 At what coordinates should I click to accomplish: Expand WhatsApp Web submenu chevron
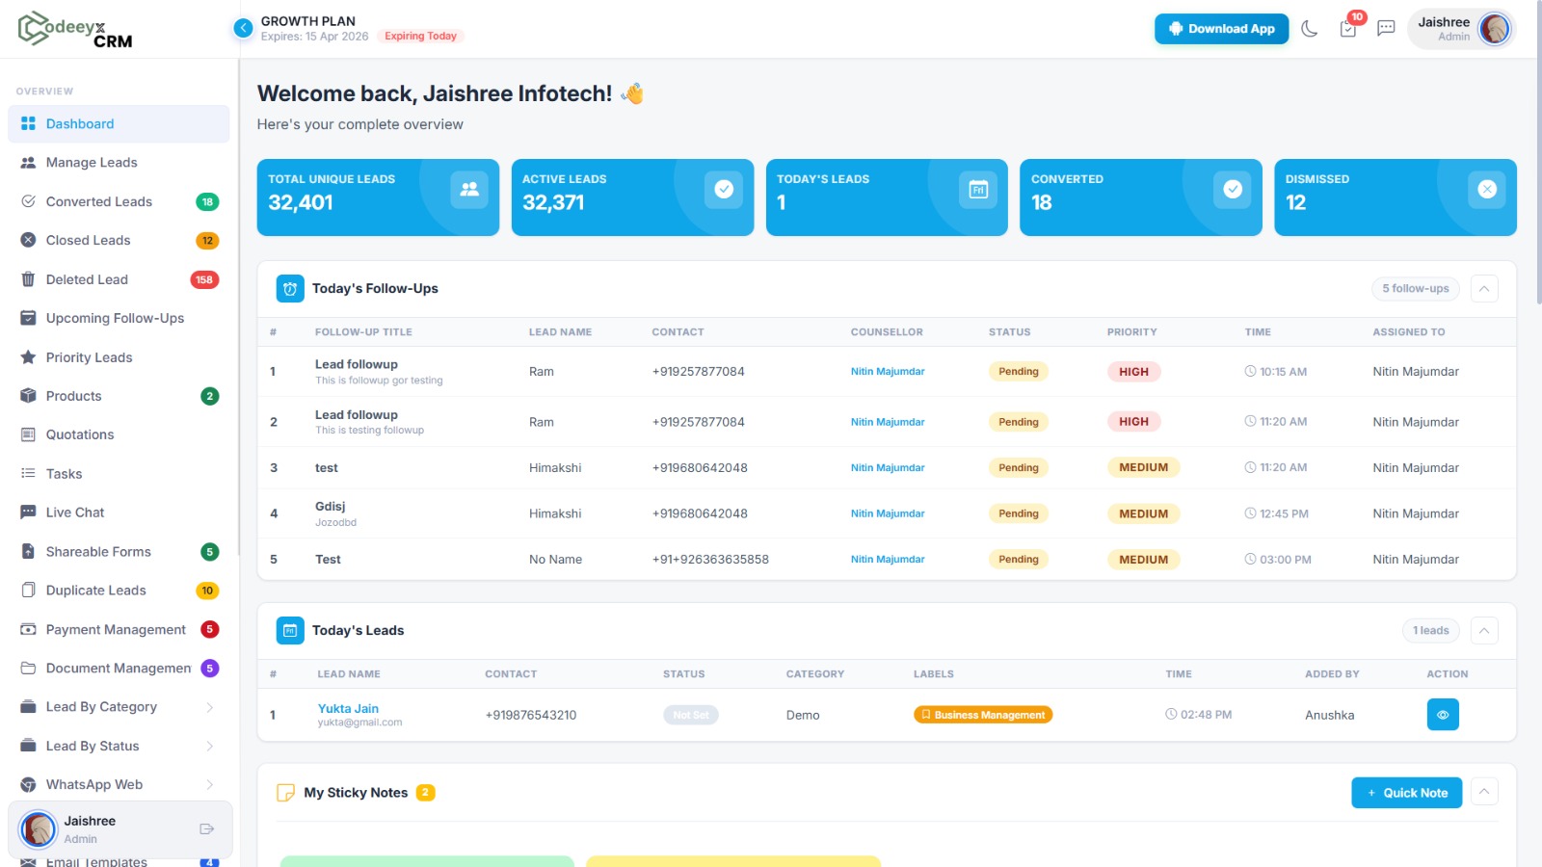209,785
